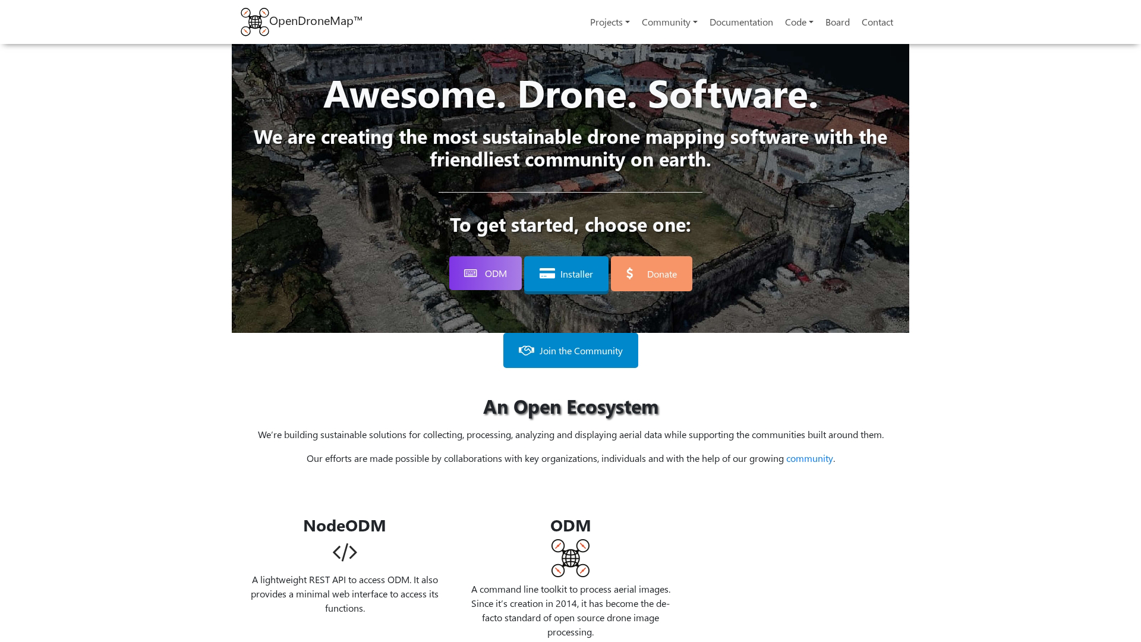Click the Awesome. Drone. Software. headline
Image resolution: width=1141 pixels, height=642 pixels.
(570, 93)
